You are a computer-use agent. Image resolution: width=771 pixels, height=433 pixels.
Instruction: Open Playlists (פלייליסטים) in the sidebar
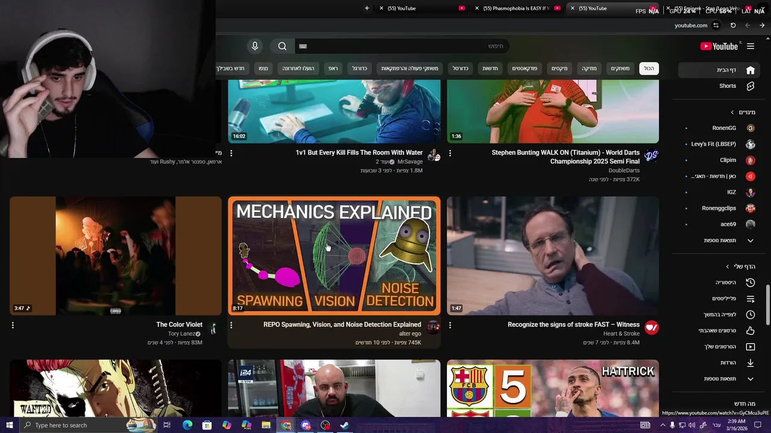tap(718, 299)
